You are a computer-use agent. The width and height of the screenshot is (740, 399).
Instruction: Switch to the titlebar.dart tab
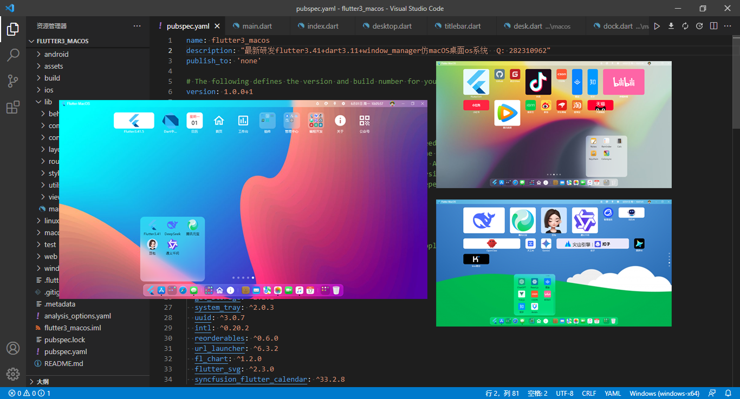pyautogui.click(x=462, y=26)
